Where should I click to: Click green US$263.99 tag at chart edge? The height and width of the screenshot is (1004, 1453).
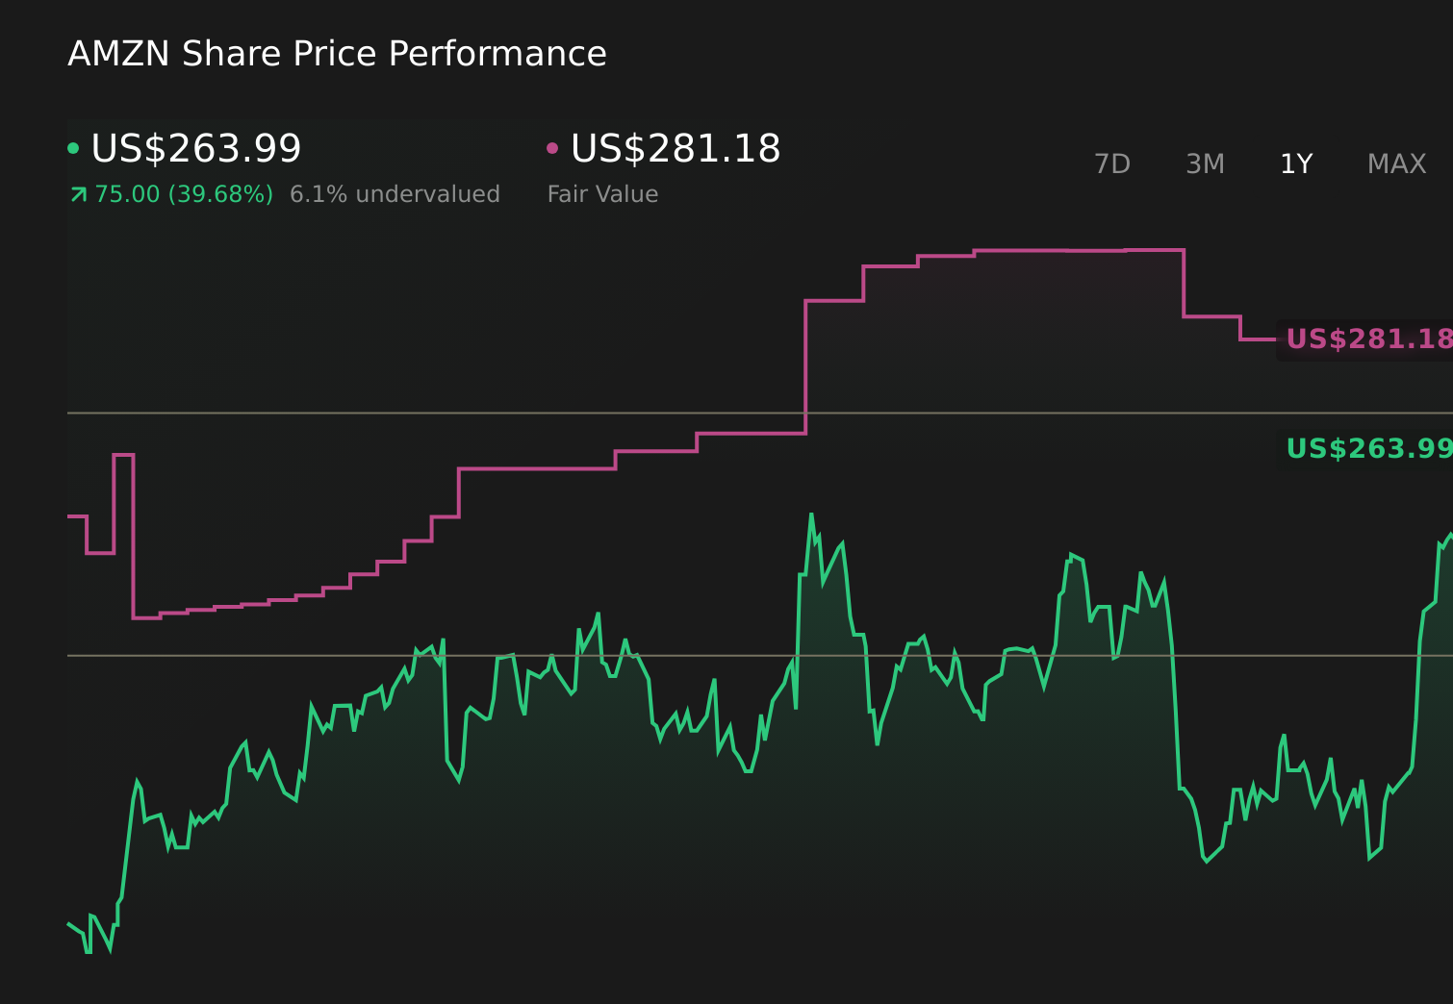[1366, 449]
